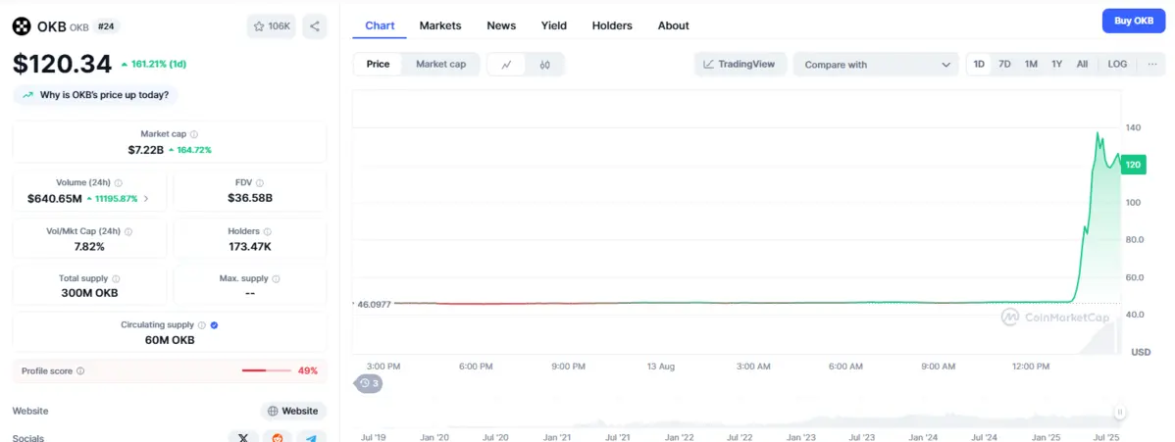This screenshot has height=442, width=1175.
Task: Open the X (Twitter) social link
Action: click(243, 437)
